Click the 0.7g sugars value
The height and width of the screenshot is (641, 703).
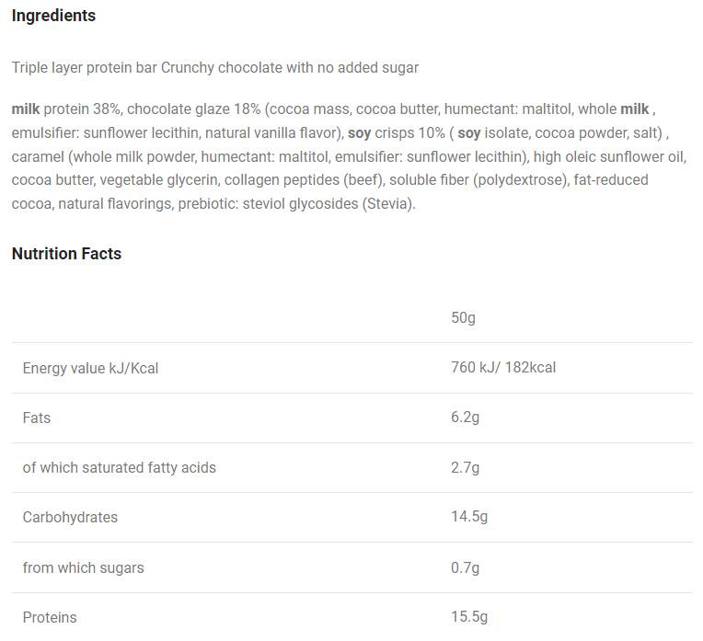point(466,567)
